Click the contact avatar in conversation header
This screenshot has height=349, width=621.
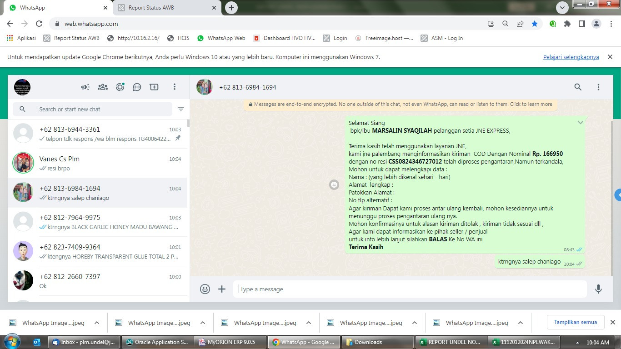pyautogui.click(x=205, y=87)
